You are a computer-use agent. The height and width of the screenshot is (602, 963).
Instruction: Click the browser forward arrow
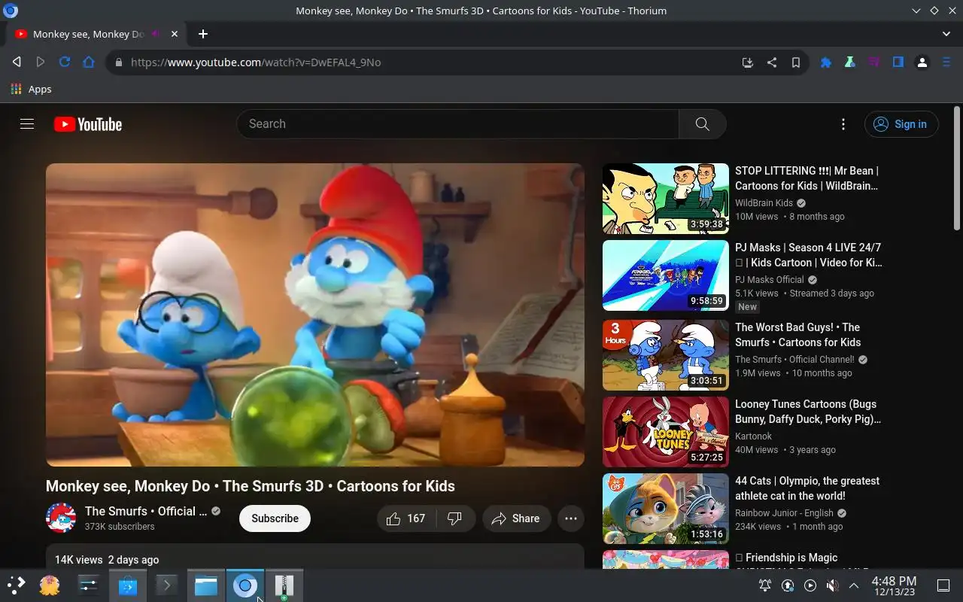point(41,62)
